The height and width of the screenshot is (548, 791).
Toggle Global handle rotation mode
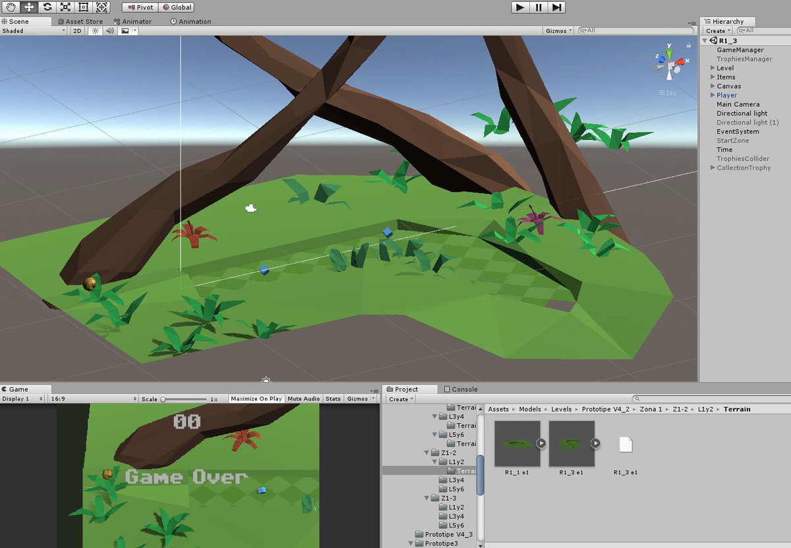(177, 7)
